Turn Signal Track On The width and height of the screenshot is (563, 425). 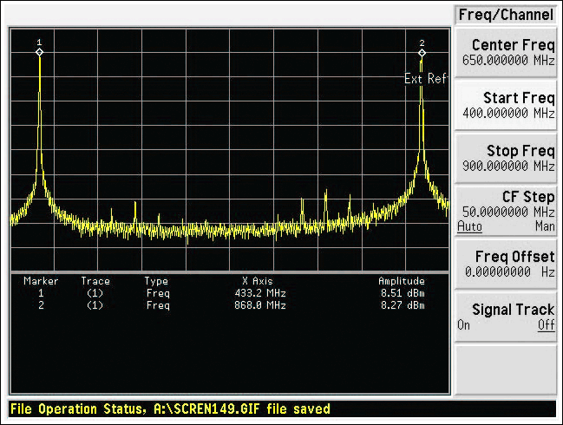point(463,325)
